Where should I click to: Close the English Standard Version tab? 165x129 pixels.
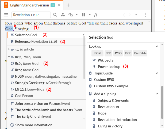click(59, 5)
